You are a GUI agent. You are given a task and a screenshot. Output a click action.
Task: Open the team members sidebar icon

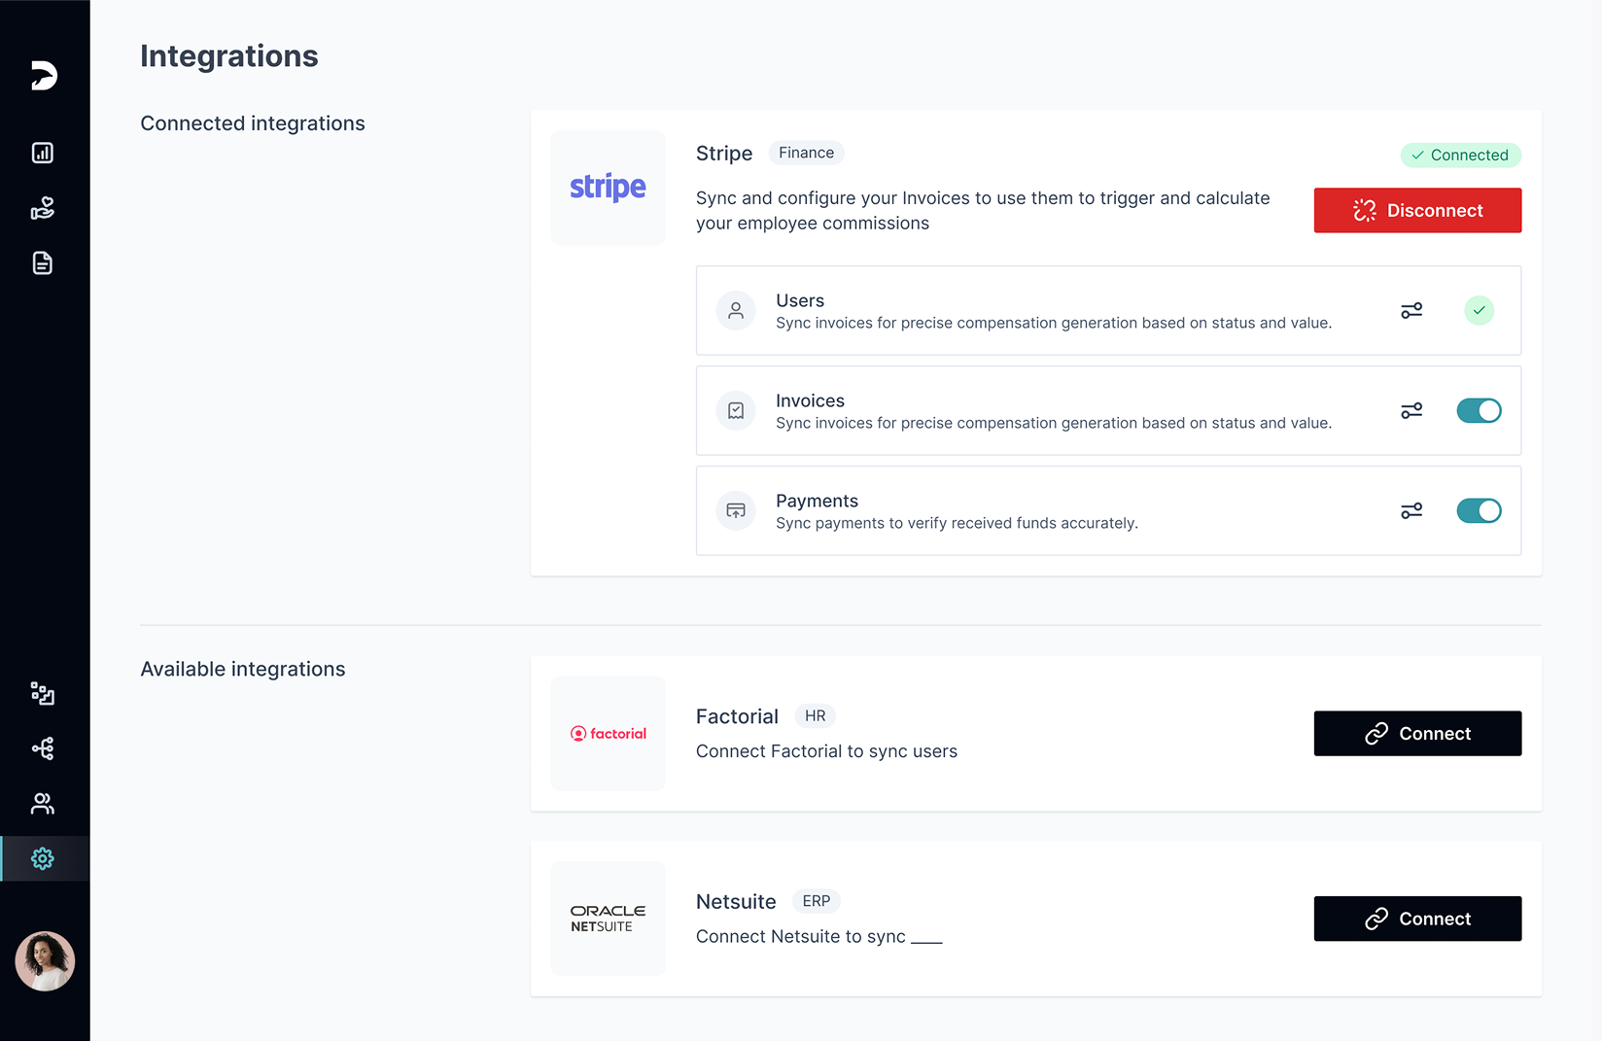(43, 803)
